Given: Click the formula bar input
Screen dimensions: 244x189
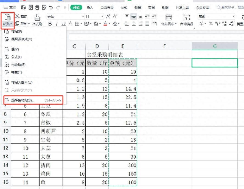Looking at the screenshot, I should click(156, 37).
